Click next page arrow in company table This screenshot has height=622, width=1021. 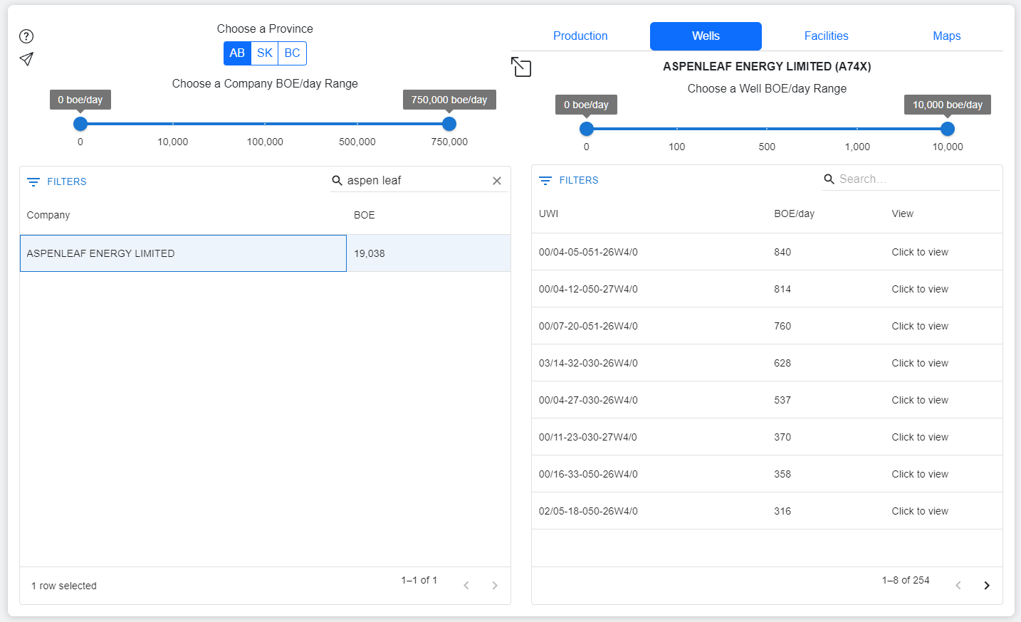tap(495, 585)
